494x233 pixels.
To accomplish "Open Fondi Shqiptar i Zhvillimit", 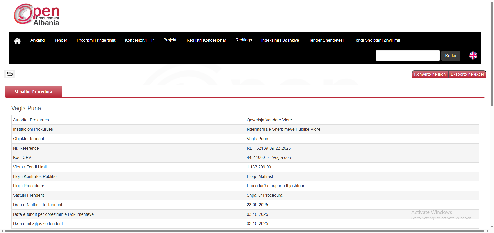I will (377, 40).
